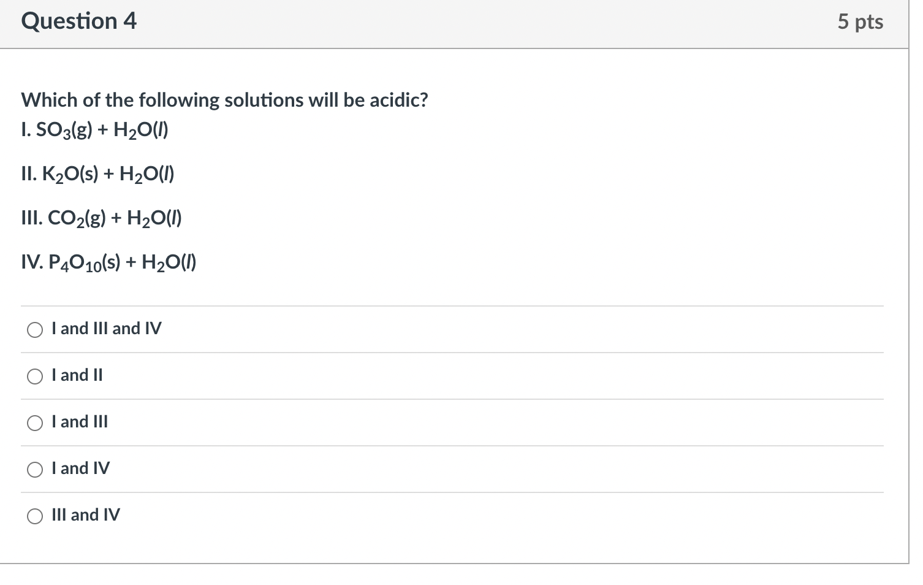Click the "I and III" answer text
The width and height of the screenshot is (923, 585).
click(x=80, y=422)
